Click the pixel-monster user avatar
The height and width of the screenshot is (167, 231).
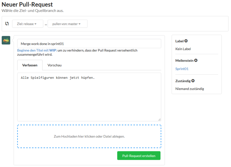coord(6,40)
